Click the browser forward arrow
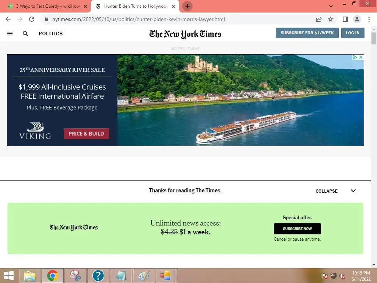The width and height of the screenshot is (377, 283). point(20,19)
